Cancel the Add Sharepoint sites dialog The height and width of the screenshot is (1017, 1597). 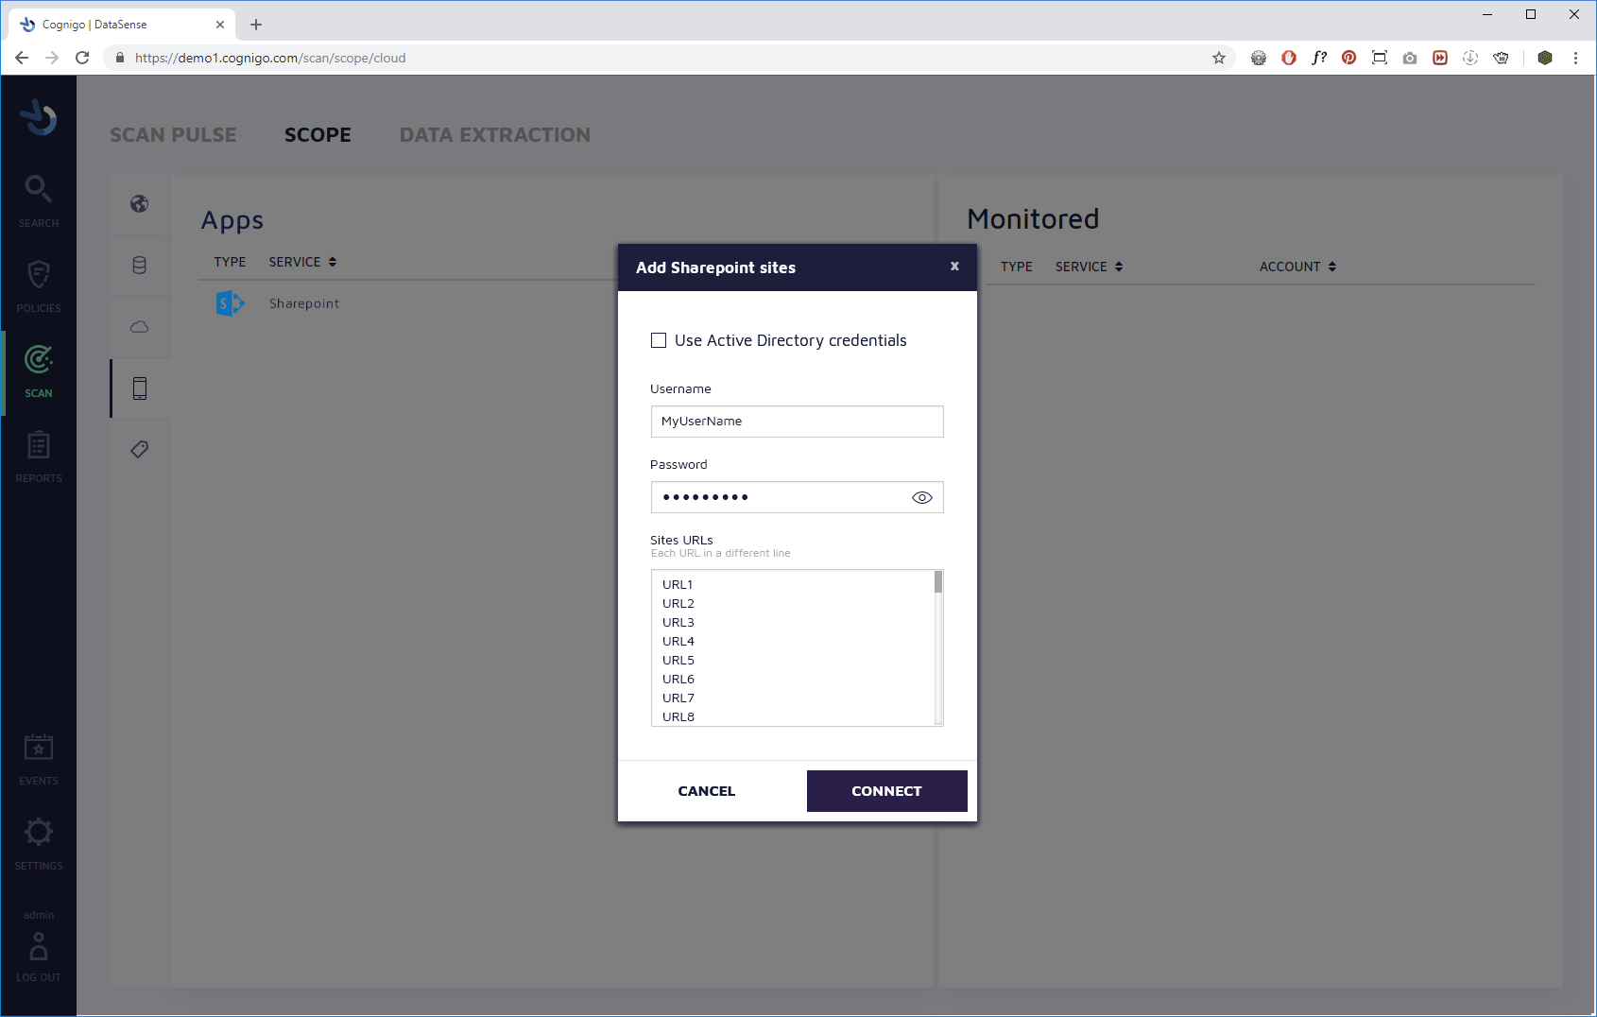(706, 791)
